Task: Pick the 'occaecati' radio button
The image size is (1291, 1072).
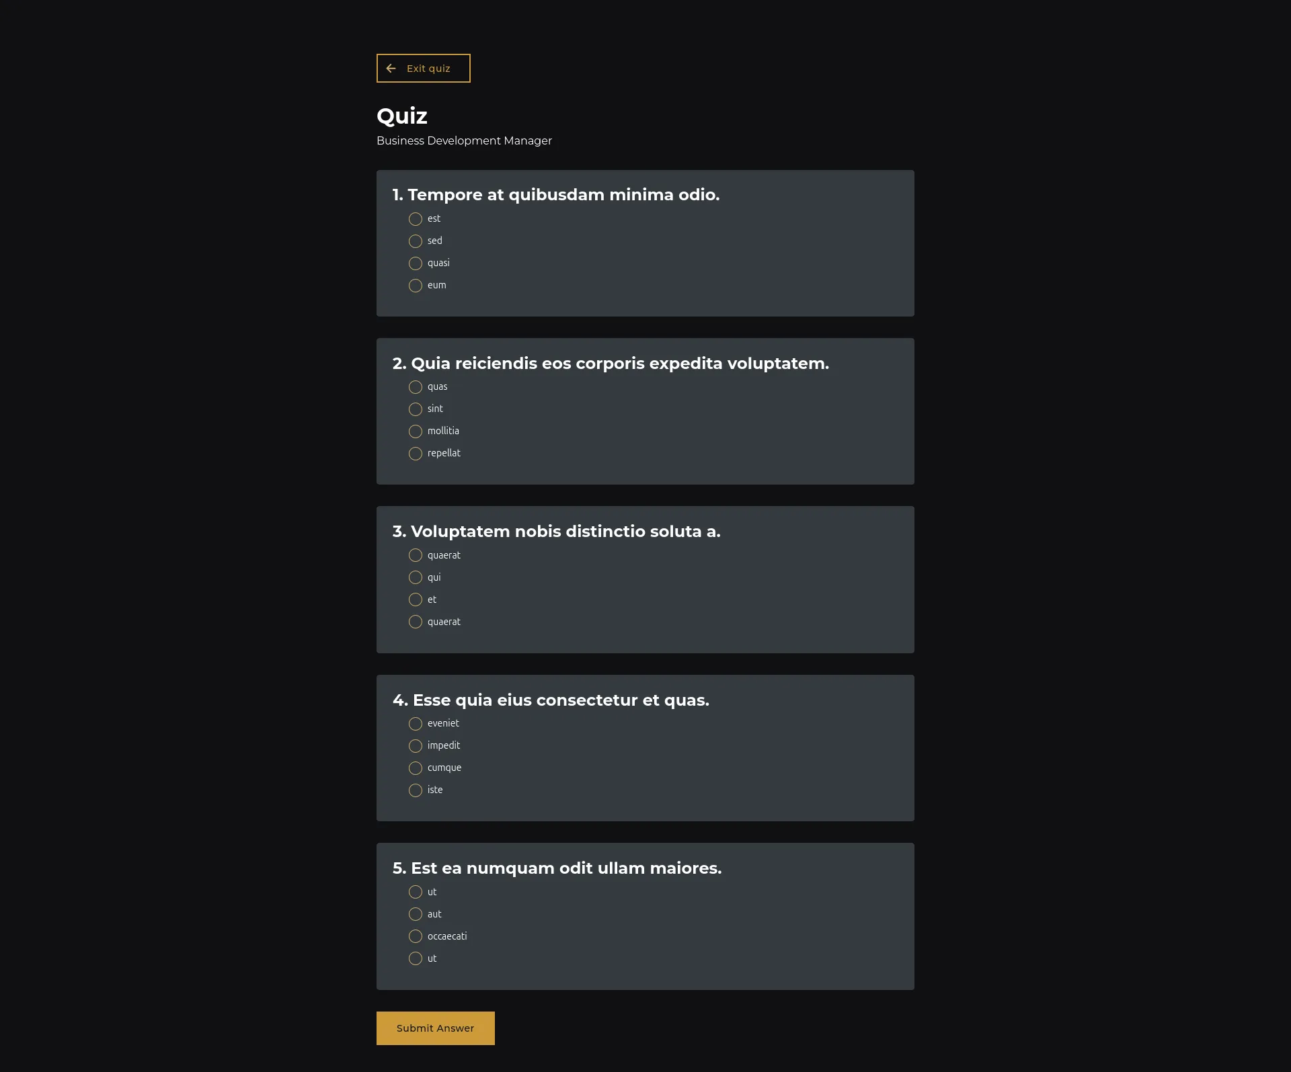Action: (416, 936)
